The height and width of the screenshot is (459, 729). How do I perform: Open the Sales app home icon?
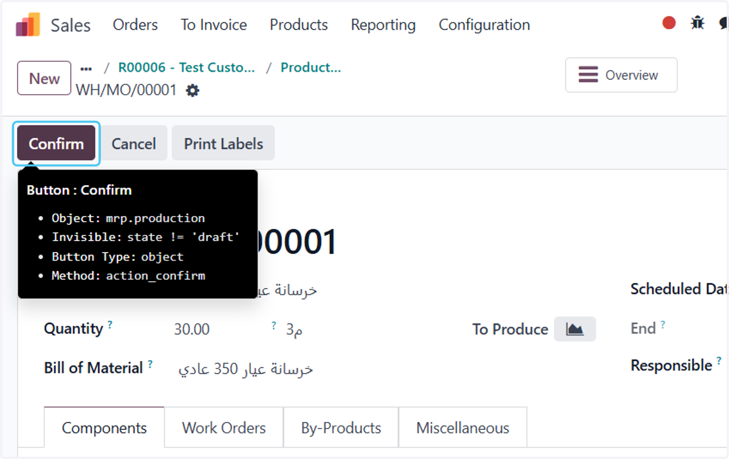[28, 25]
